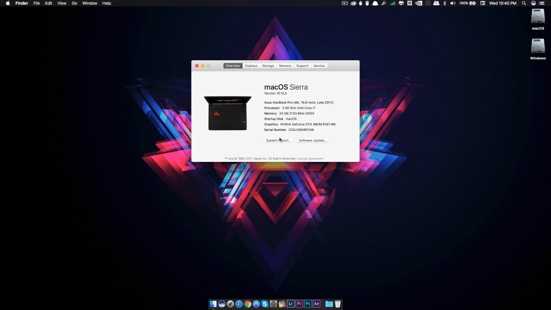The width and height of the screenshot is (551, 310).
Task: Launch Google Chrome from the dock
Action: 248,304
